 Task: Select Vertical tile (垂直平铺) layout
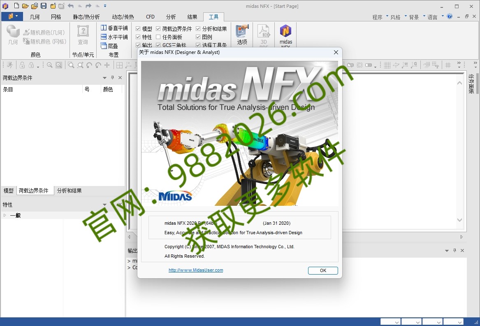coord(114,28)
